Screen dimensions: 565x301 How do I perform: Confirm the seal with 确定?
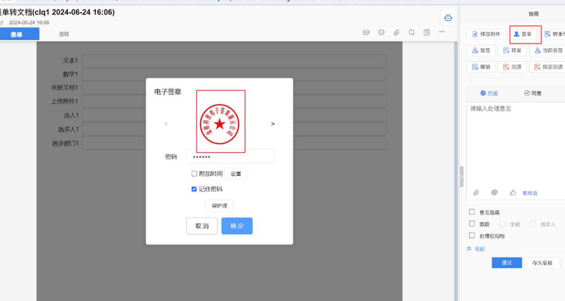[x=237, y=226]
